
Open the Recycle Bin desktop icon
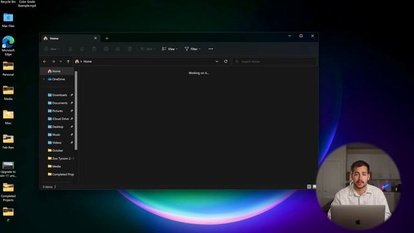point(8,1)
